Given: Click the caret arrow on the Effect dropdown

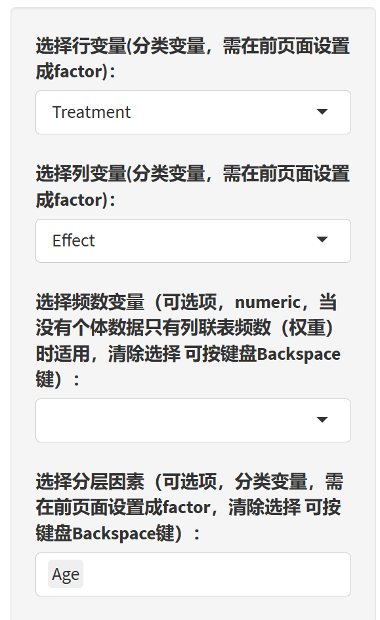Looking at the screenshot, I should click(322, 240).
